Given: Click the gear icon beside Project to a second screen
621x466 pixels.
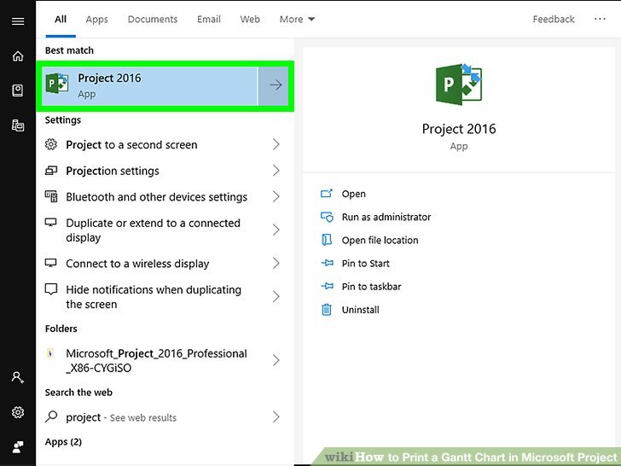Looking at the screenshot, I should point(50,144).
